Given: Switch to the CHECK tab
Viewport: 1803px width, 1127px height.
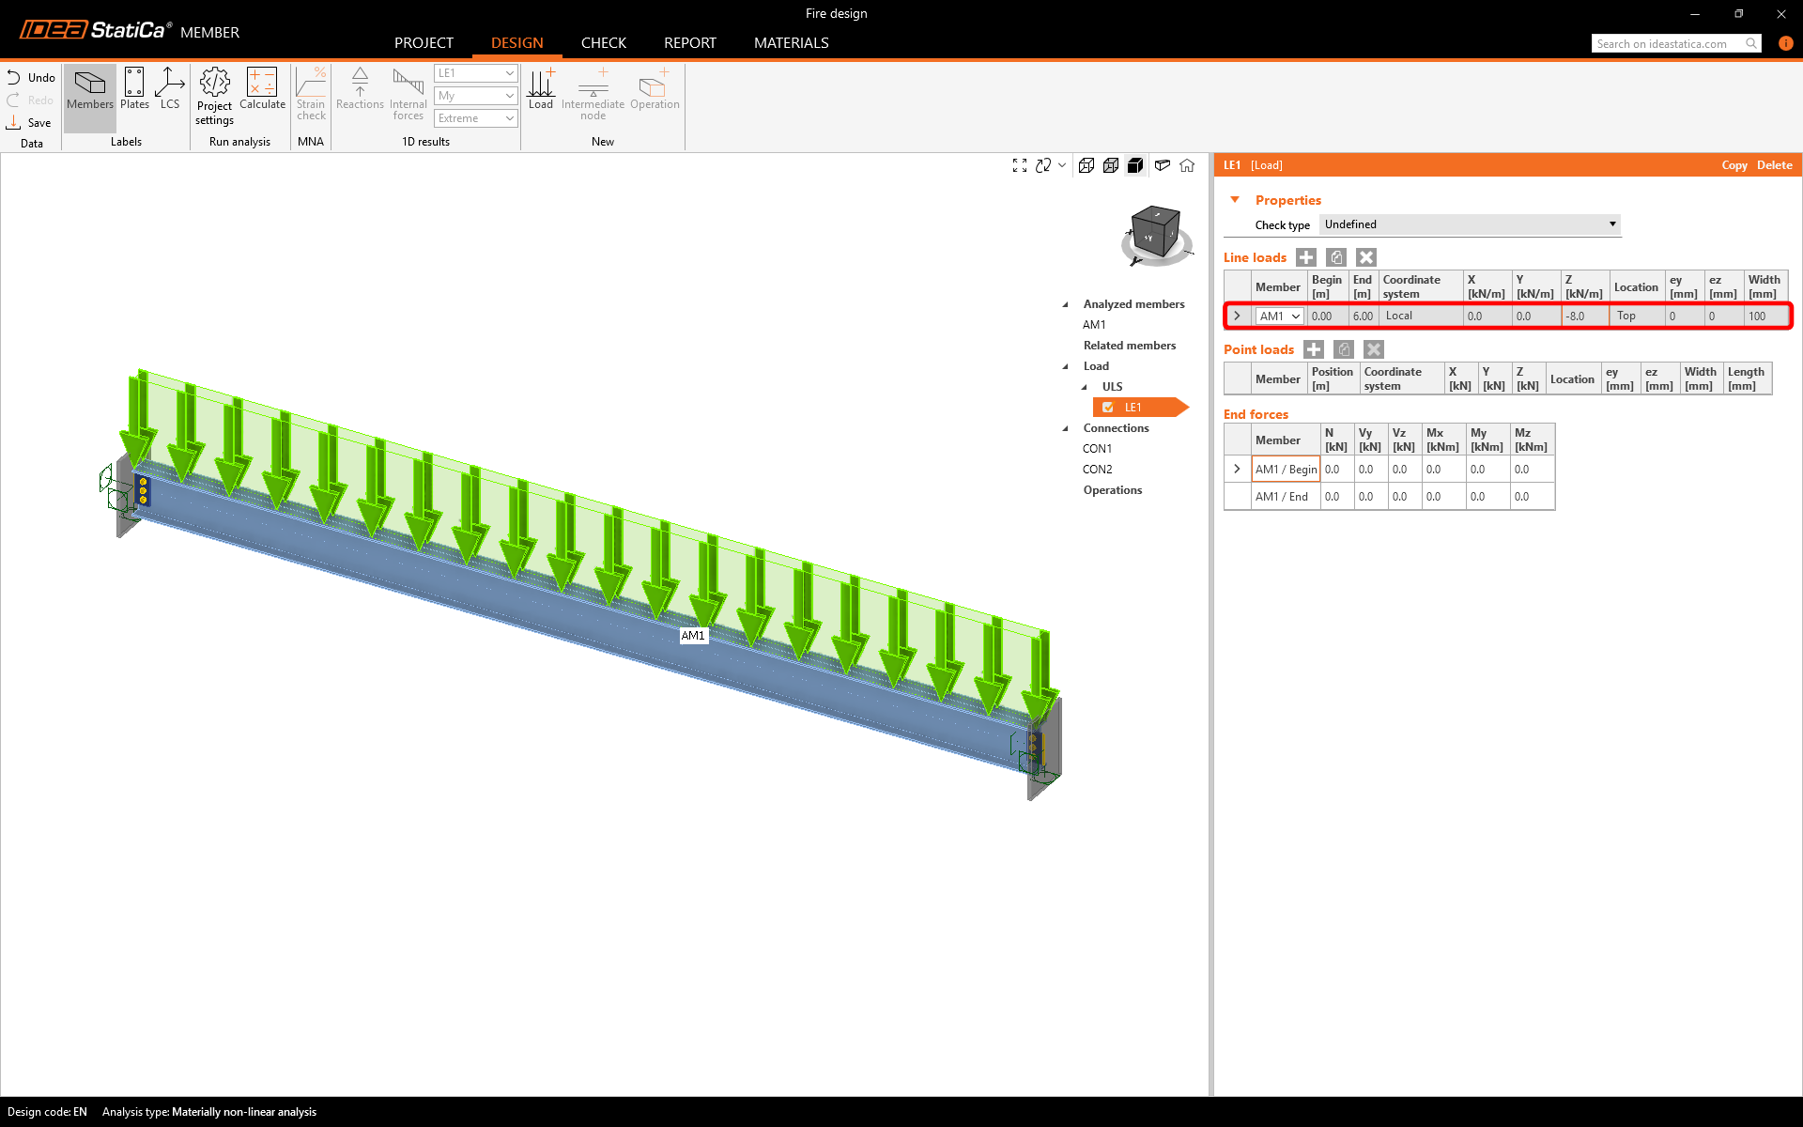Looking at the screenshot, I should point(603,43).
